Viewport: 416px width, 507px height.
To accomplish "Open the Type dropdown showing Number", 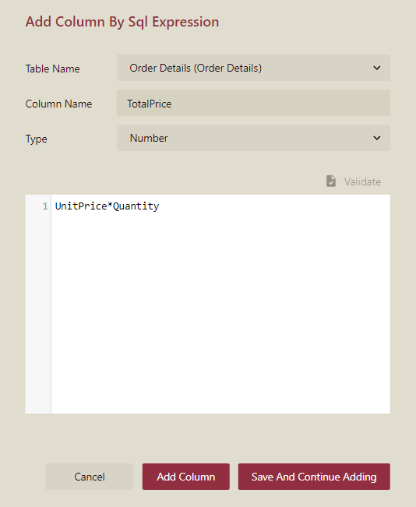I will click(253, 138).
